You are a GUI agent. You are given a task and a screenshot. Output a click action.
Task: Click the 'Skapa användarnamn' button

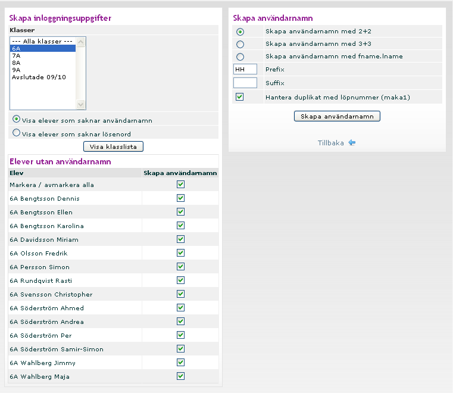337,116
